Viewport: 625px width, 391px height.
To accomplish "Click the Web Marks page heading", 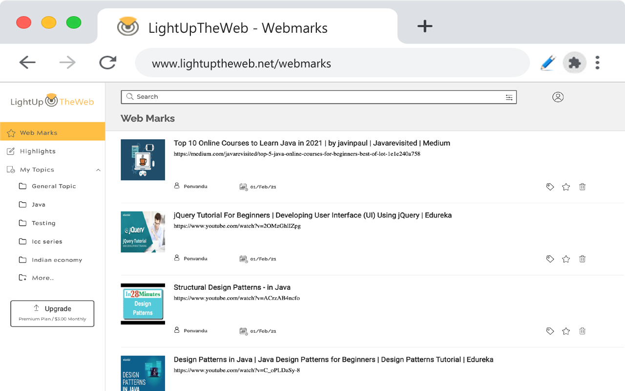I will pos(147,118).
